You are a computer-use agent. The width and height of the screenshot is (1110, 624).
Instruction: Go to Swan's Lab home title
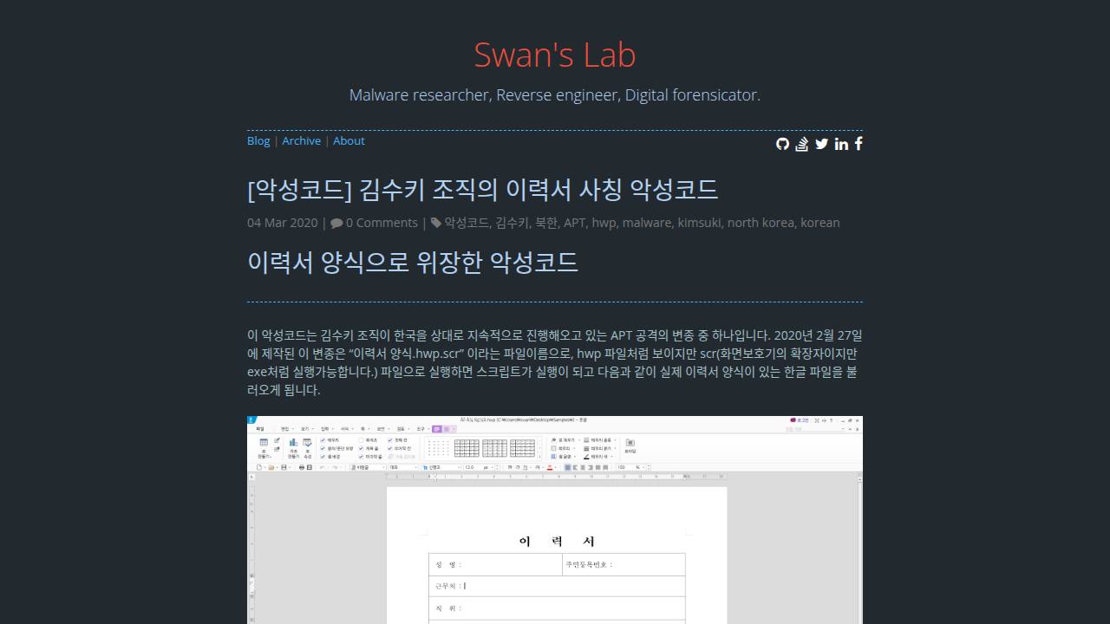click(x=555, y=55)
